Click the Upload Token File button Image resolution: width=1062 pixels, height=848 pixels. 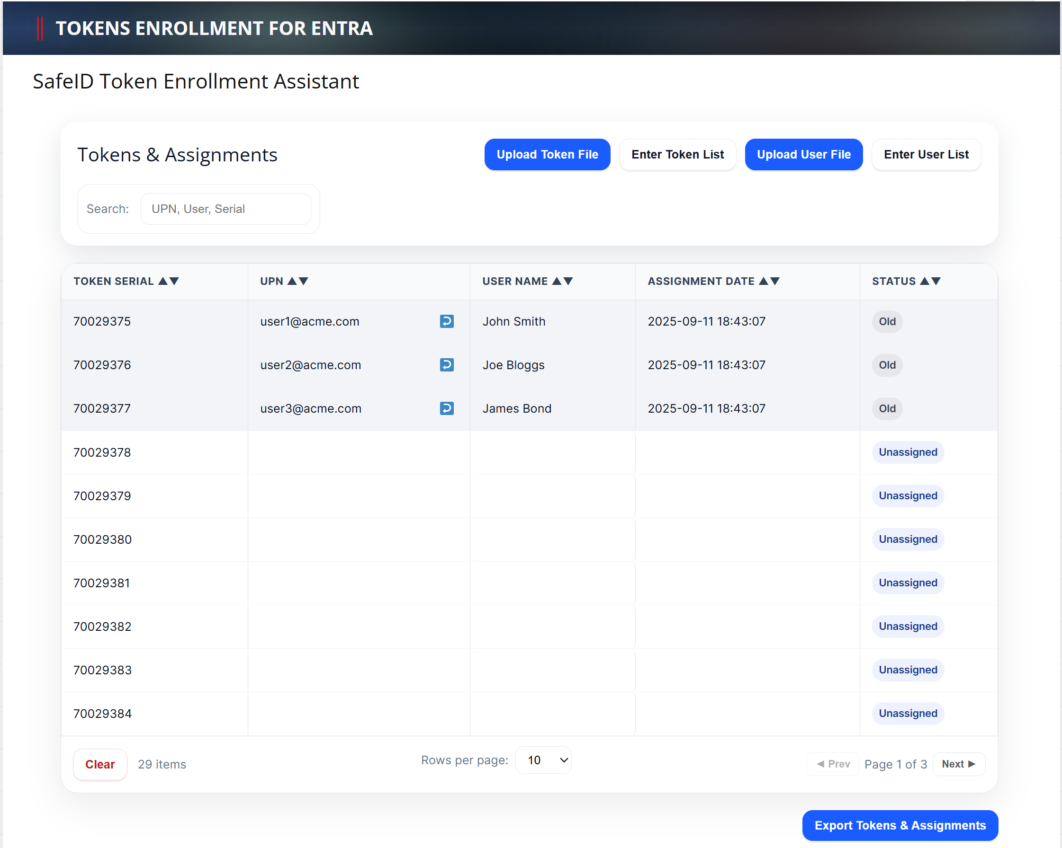[x=547, y=155]
